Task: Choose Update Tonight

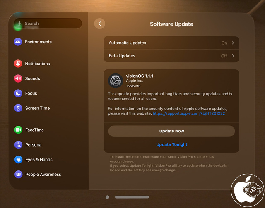Action: pos(171,144)
